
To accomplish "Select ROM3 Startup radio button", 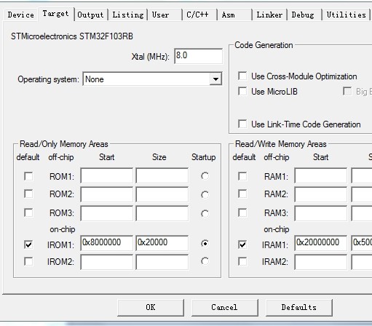I will point(205,213).
